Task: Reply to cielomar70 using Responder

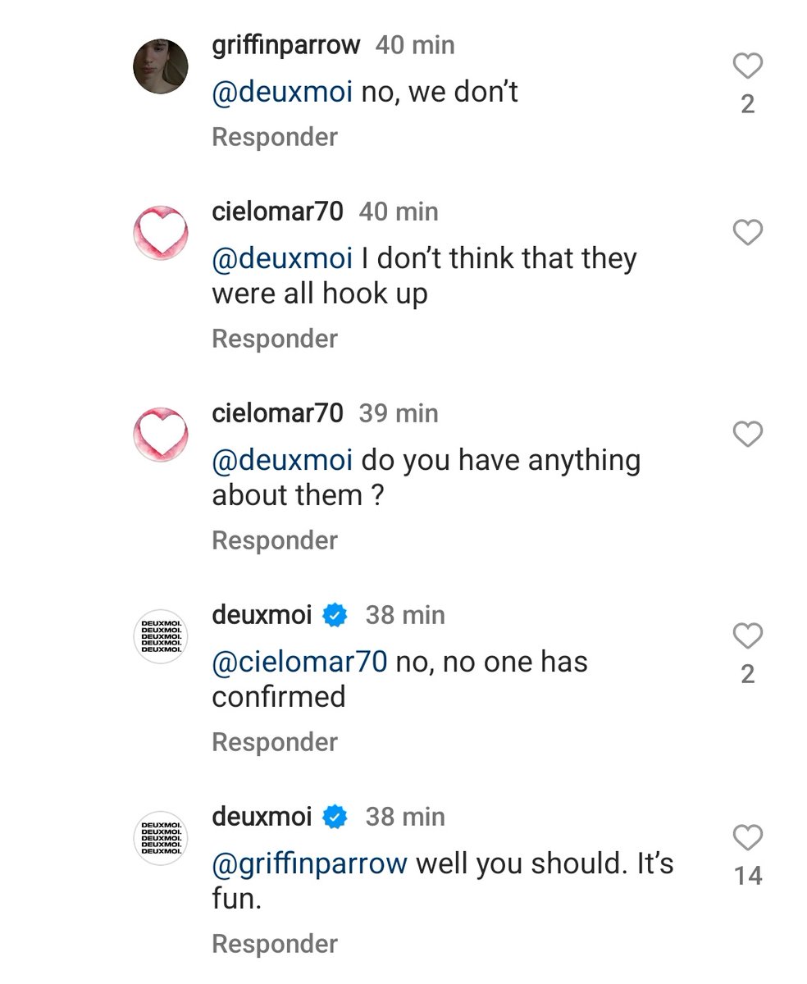Action: (x=275, y=338)
